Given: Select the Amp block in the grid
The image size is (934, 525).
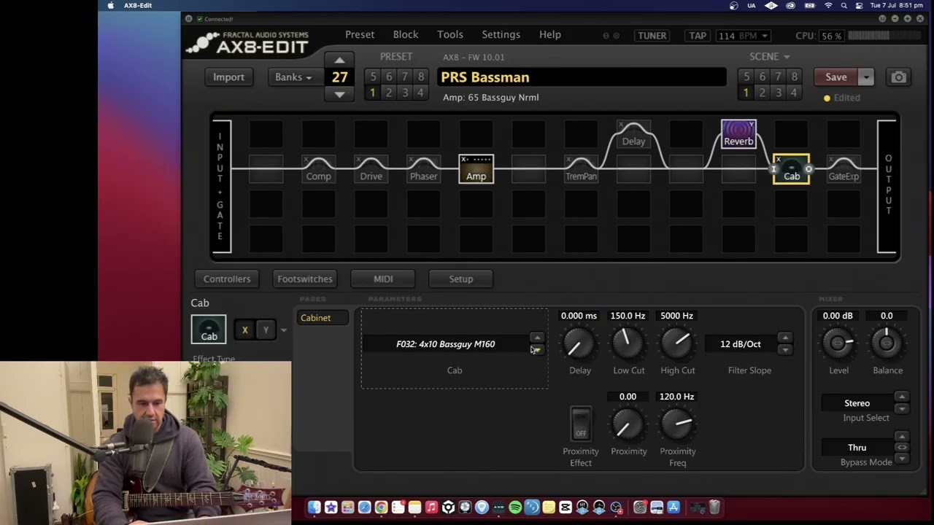Looking at the screenshot, I should coord(476,168).
